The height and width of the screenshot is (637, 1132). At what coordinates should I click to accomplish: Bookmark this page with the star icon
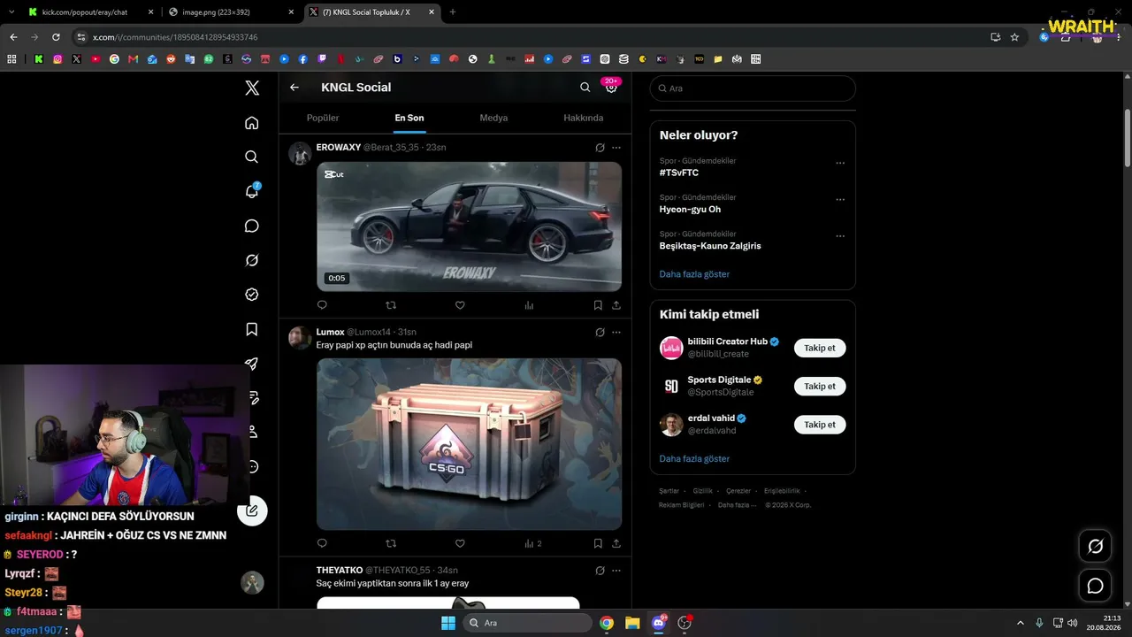[1014, 37]
